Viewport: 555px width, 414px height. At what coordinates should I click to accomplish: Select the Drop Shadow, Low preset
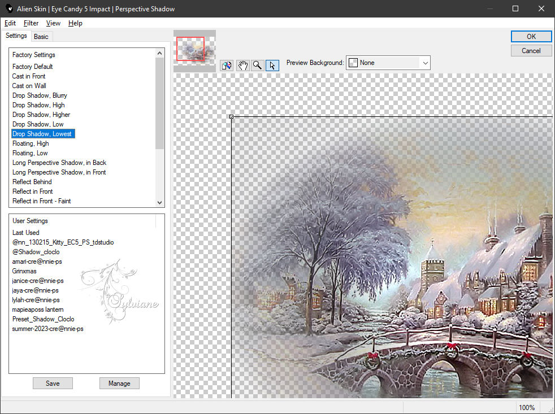(38, 124)
